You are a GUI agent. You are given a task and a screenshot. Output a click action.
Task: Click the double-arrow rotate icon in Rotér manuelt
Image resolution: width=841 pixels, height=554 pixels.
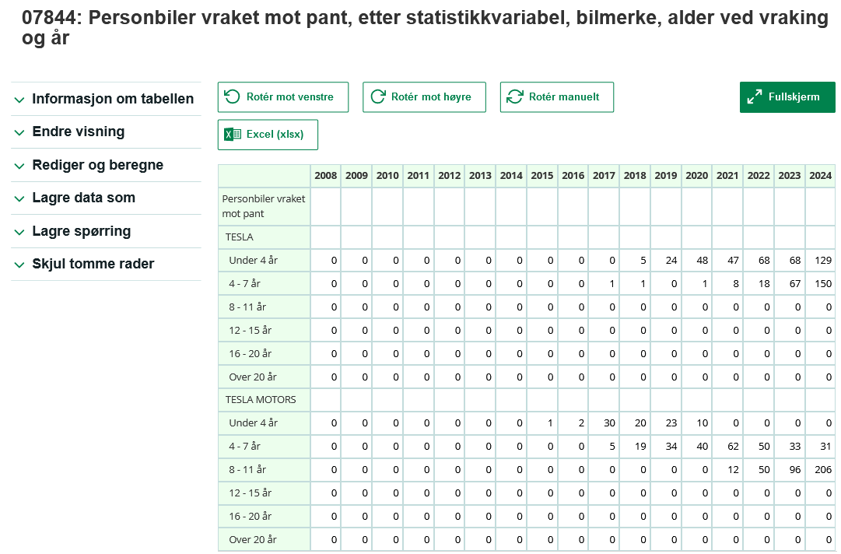coord(513,96)
